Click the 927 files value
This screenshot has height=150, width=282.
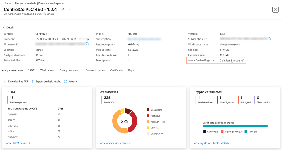pos(40,60)
